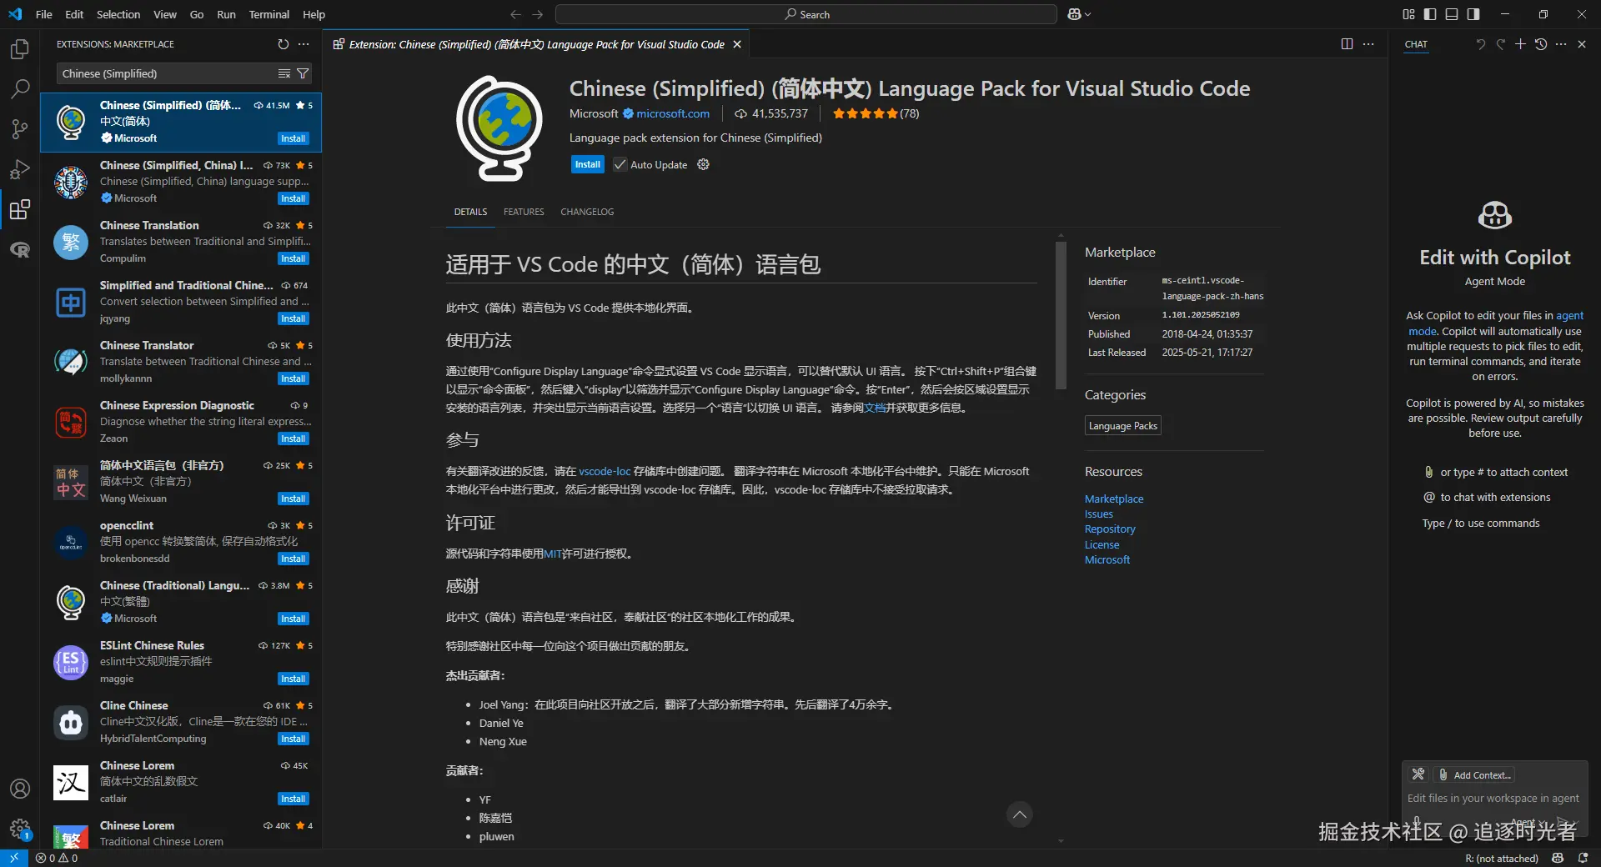Click R (not attached) status entry
1601x867 pixels.
tap(1501, 858)
